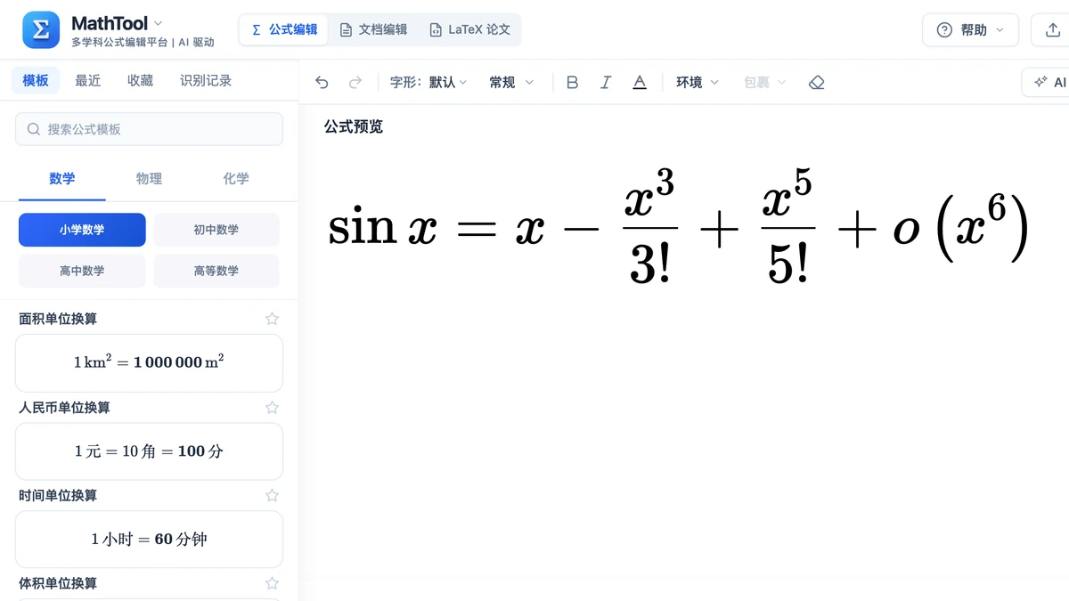The width and height of the screenshot is (1069, 601).
Task: Switch to the 文档编辑 tab
Action: point(373,29)
